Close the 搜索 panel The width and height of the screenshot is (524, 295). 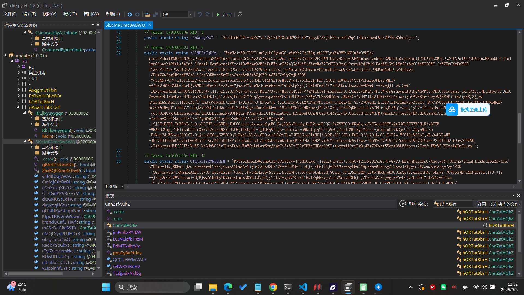point(519,195)
